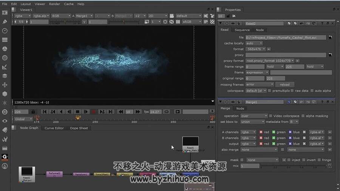Image resolution: width=340 pixels, height=191 pixels.
Task: Open the Merge nodes layers icon
Action: [x=5, y=76]
